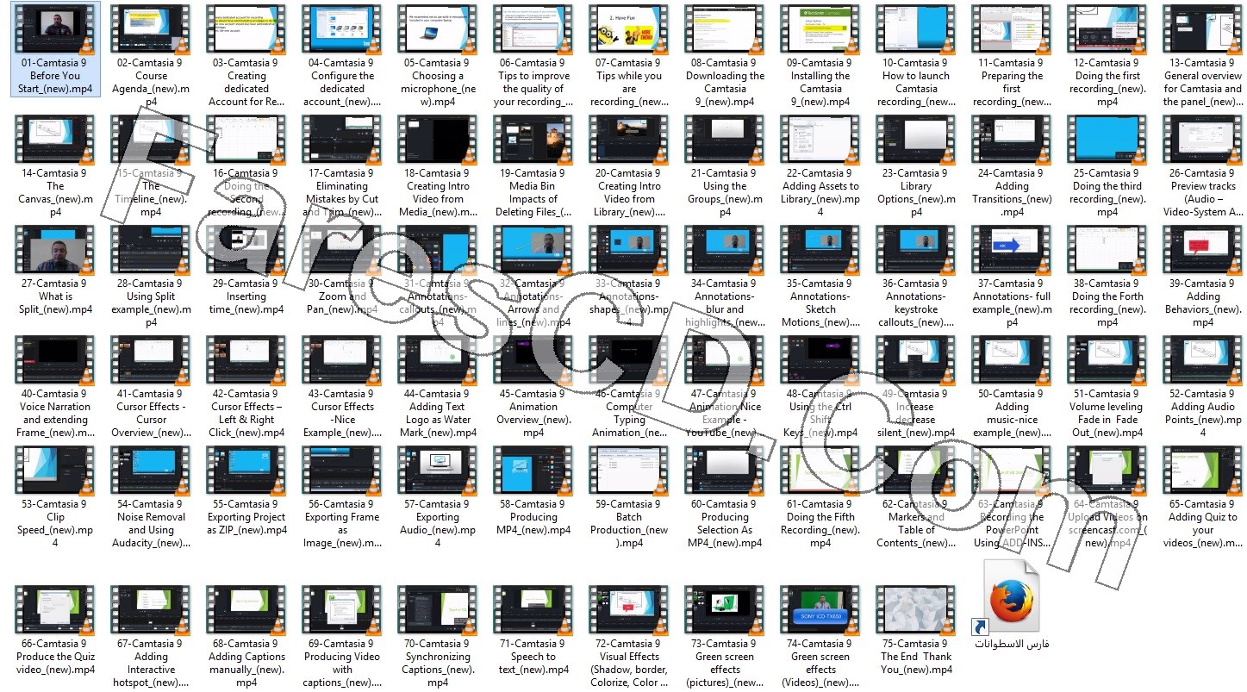
Task: Select 37-Camtasia 9 Annotations-full example video
Action: coord(1012,276)
